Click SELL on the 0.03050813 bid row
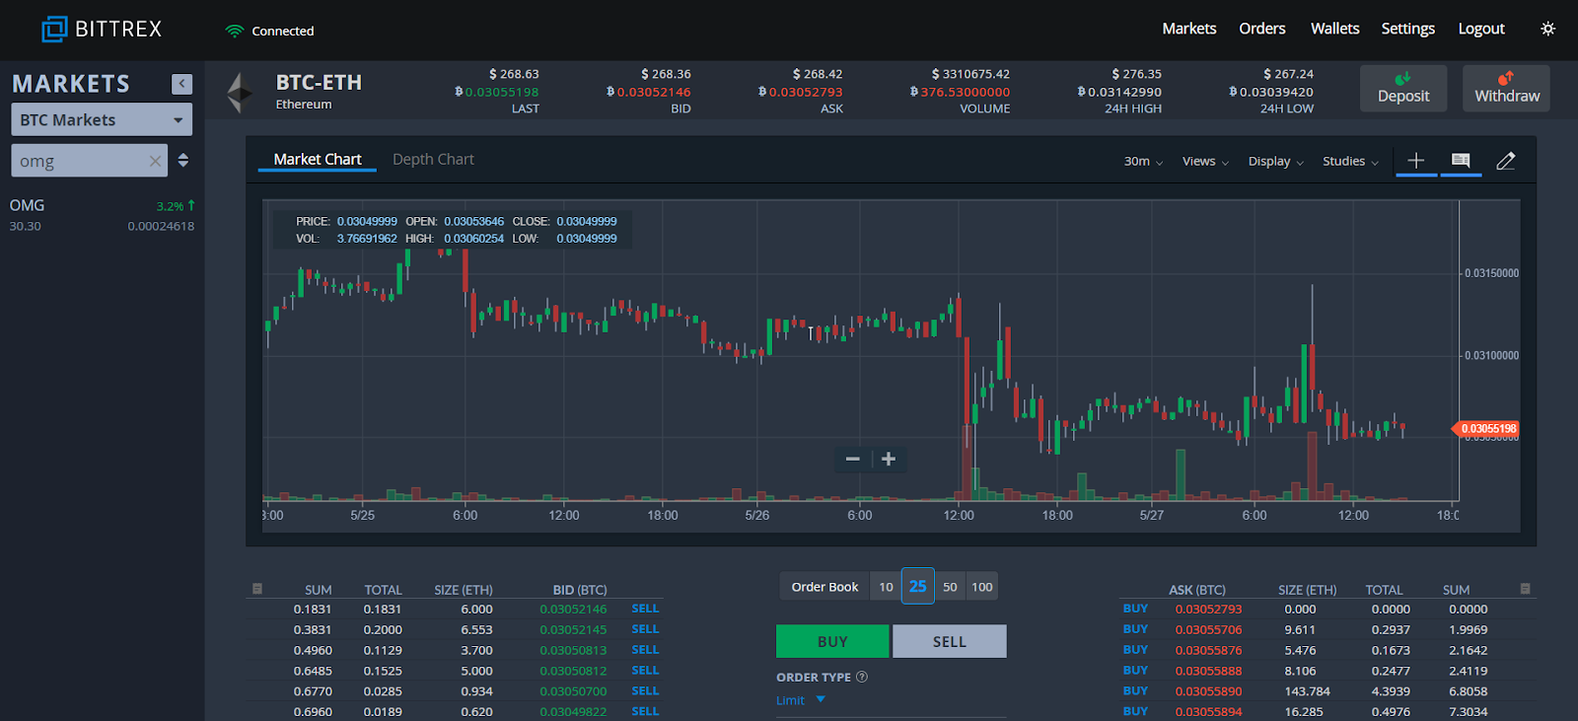This screenshot has height=721, width=1578. 645,650
